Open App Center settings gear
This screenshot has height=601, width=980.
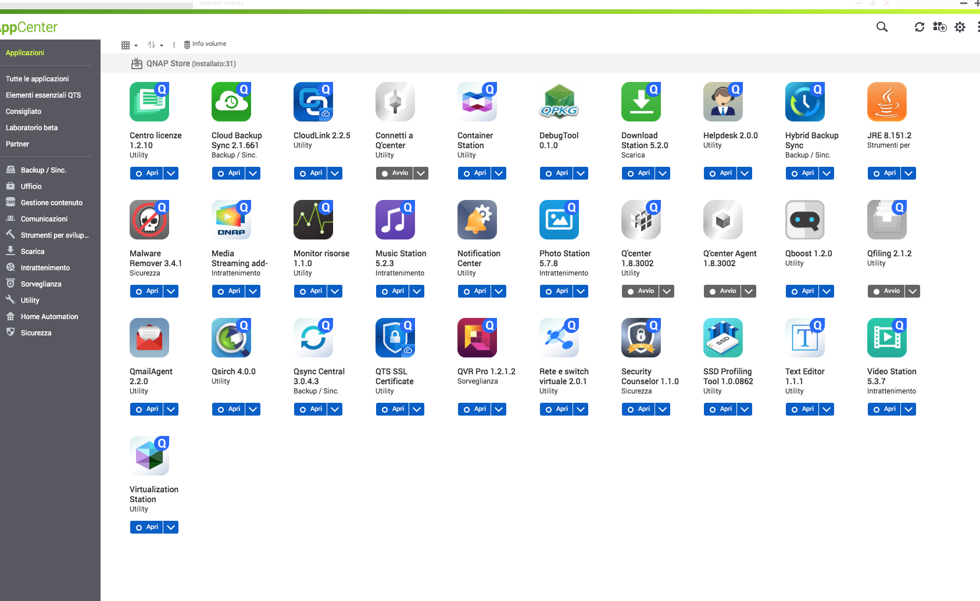click(960, 27)
